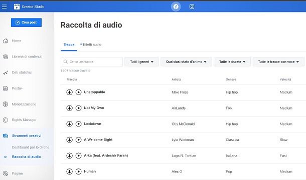Viewport: 306px width, 180px height.
Task: Click the Traccia column header
Action: click(72, 79)
